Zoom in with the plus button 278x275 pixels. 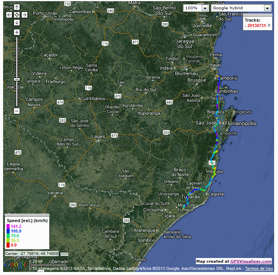pos(17,32)
